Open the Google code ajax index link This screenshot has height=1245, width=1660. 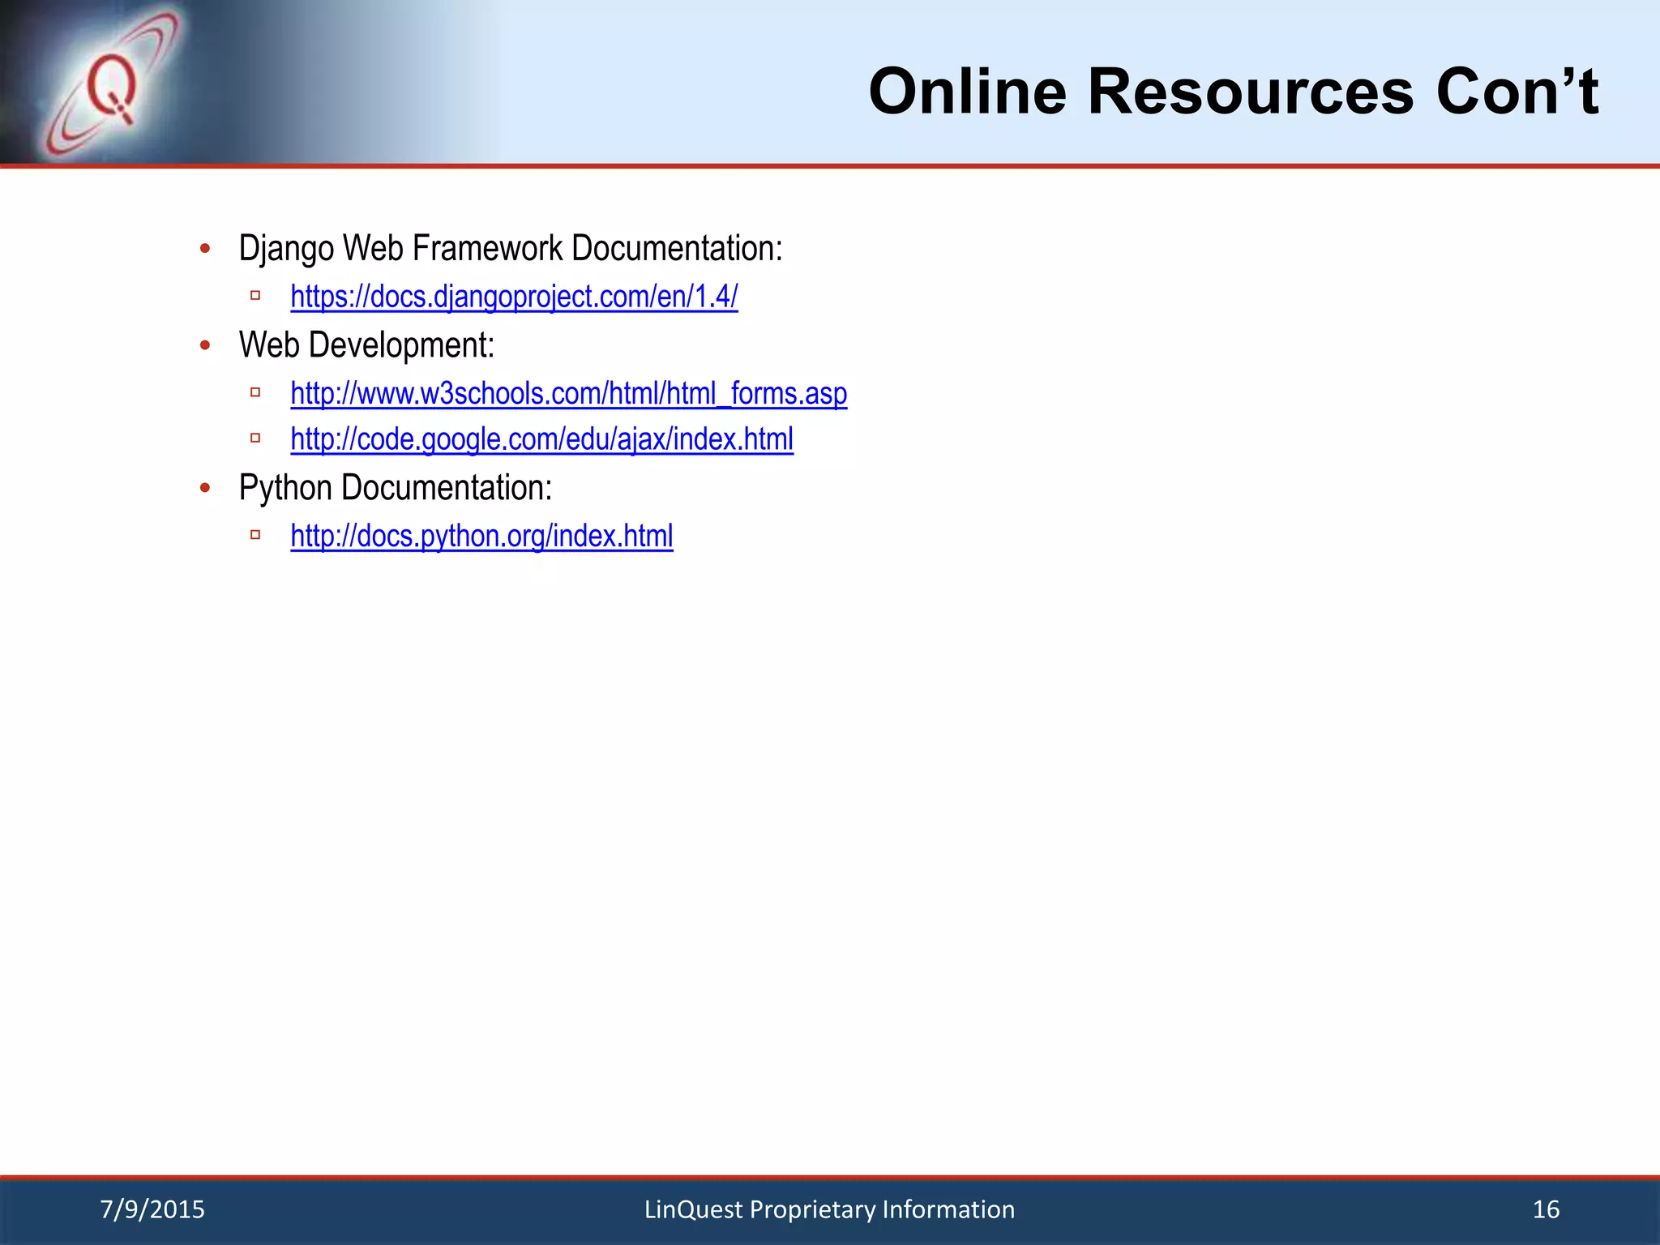[x=541, y=439]
